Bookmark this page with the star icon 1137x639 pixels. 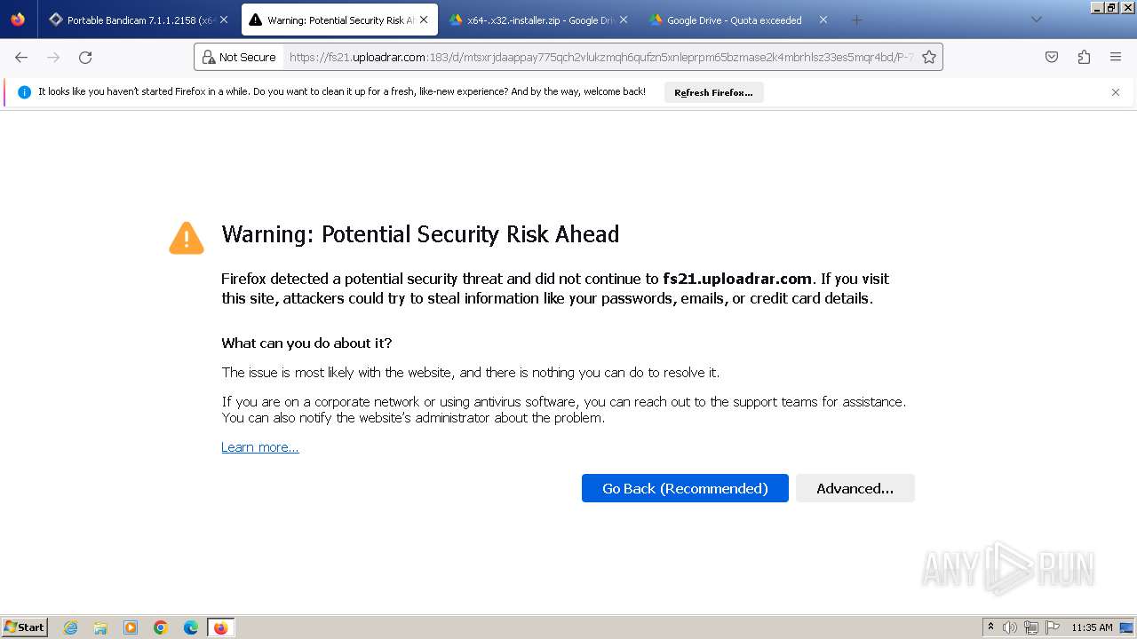tap(929, 58)
